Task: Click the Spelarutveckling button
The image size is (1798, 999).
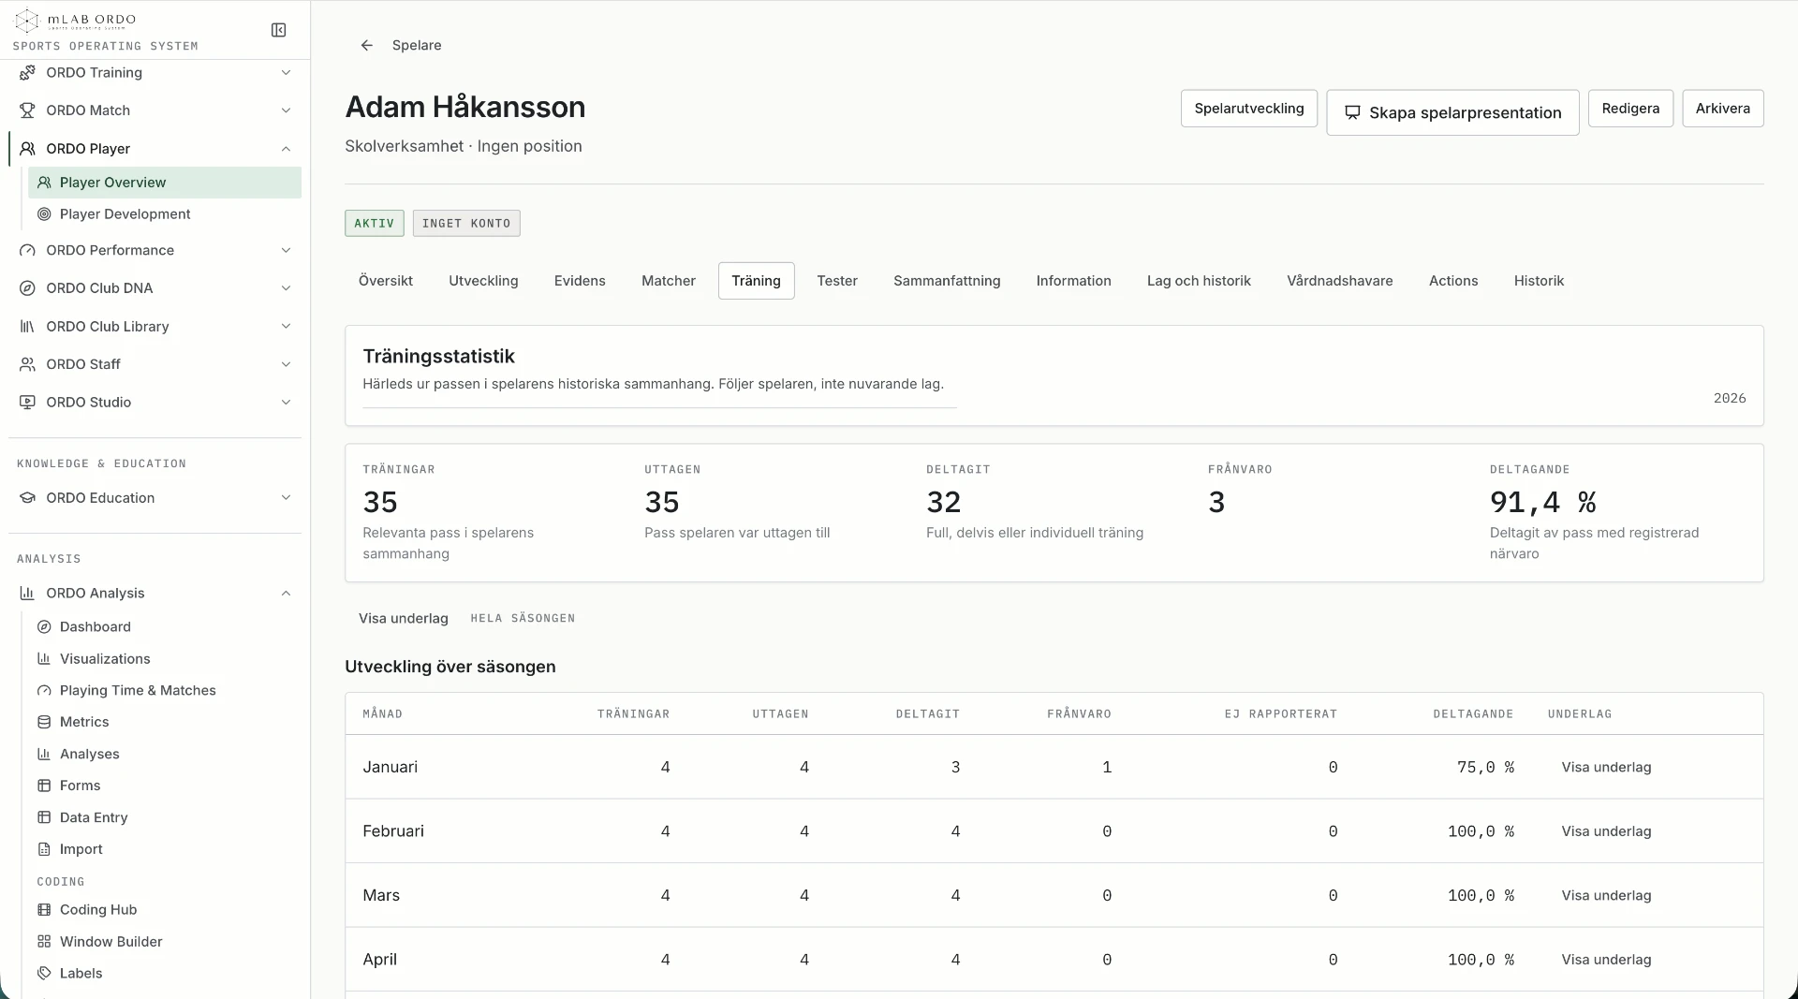Action: [1249, 109]
